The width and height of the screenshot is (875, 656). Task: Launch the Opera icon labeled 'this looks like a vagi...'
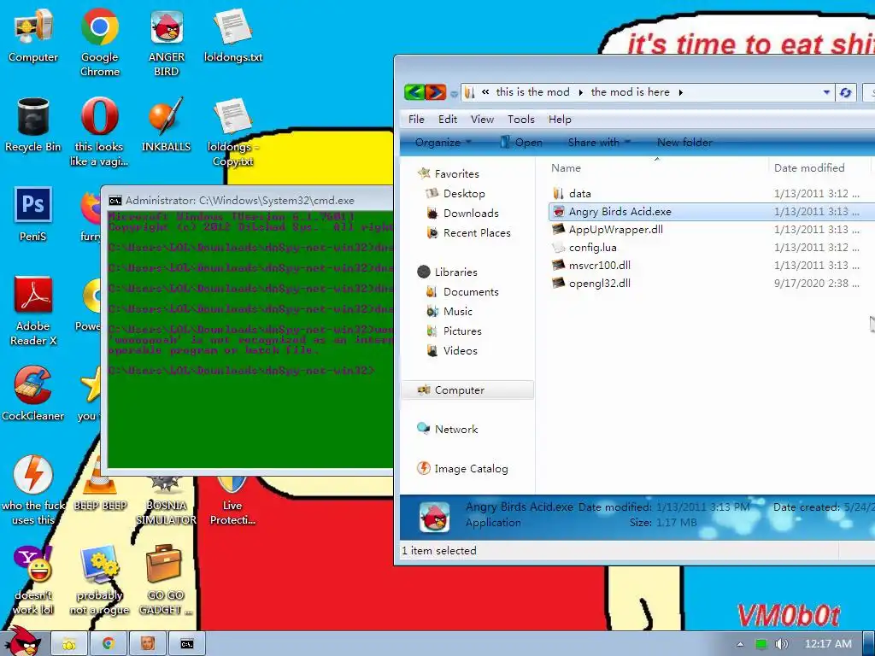coord(99,132)
